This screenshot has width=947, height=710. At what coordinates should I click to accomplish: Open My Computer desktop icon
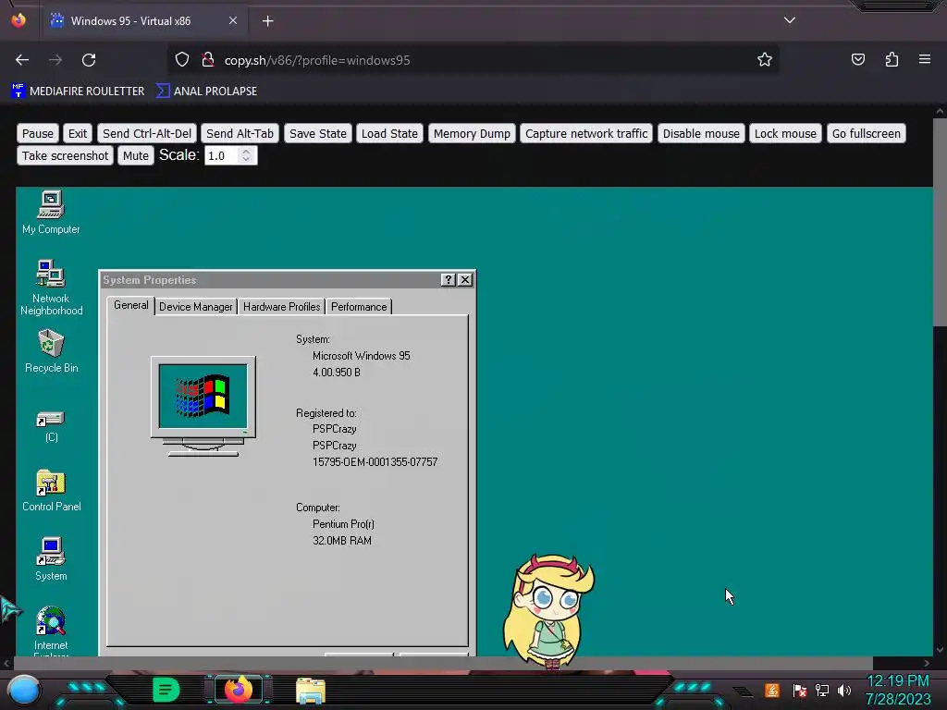point(51,212)
